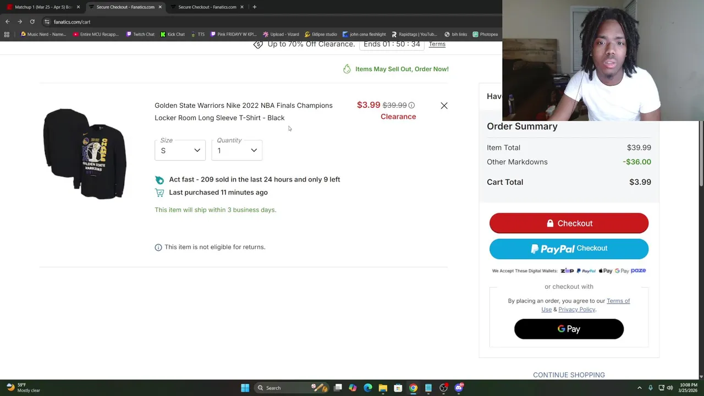This screenshot has width=704, height=396.
Task: Open the Windows Start menu
Action: (245, 388)
